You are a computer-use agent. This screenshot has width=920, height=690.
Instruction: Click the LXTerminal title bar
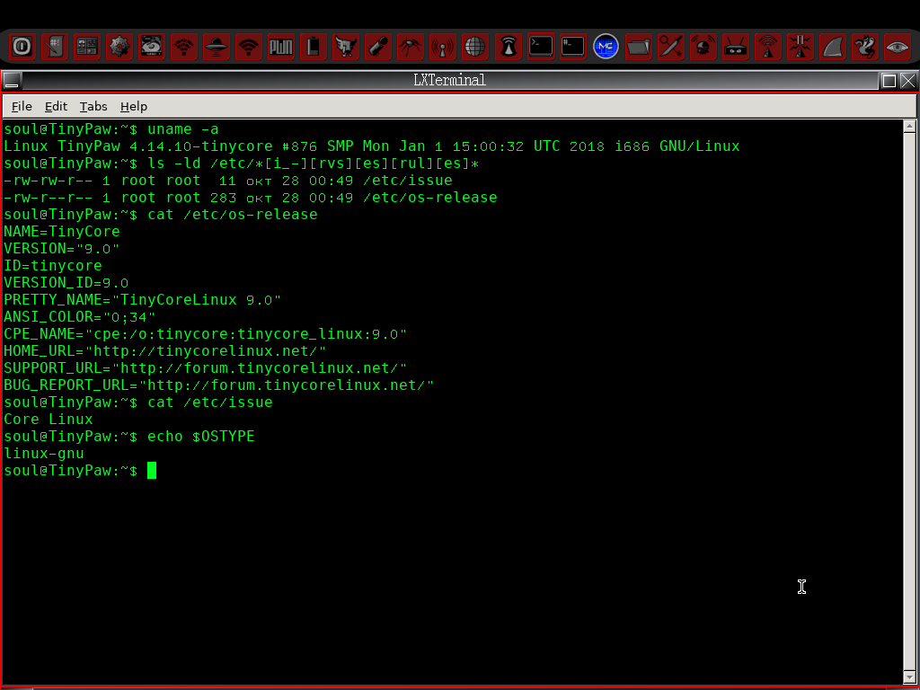[449, 80]
